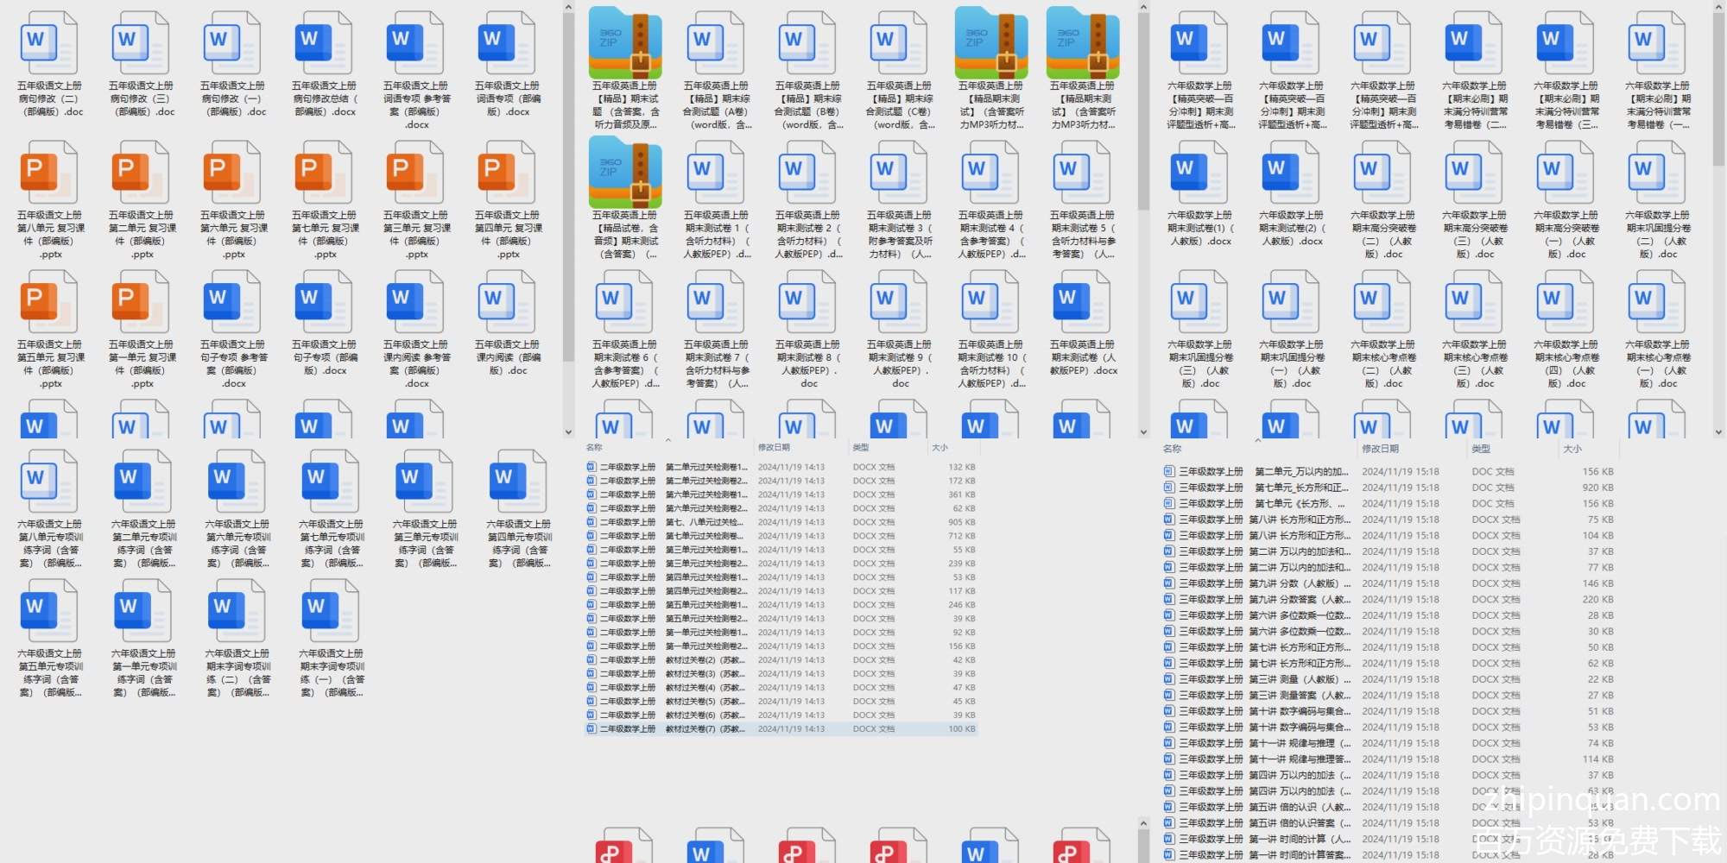This screenshot has height=863, width=1727.
Task: Click scroll-up arrow of 五年级英语 panel
Action: click(x=1143, y=8)
